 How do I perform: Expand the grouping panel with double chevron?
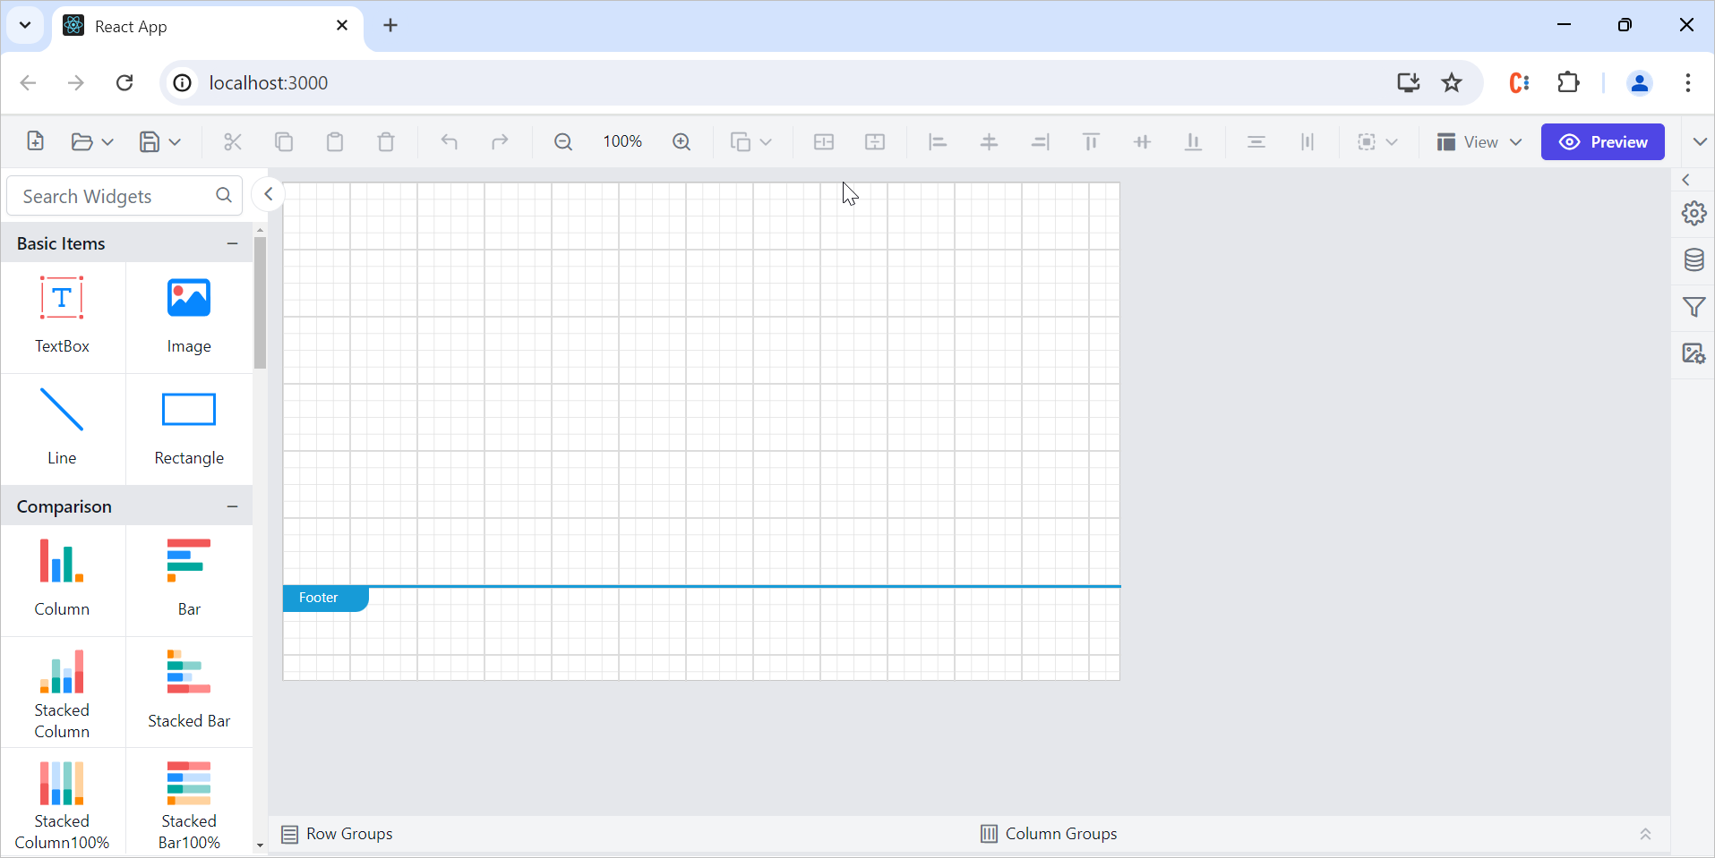coord(1645,834)
